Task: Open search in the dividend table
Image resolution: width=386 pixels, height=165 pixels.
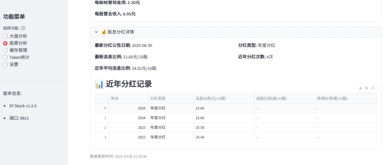Action: click(x=366, y=88)
